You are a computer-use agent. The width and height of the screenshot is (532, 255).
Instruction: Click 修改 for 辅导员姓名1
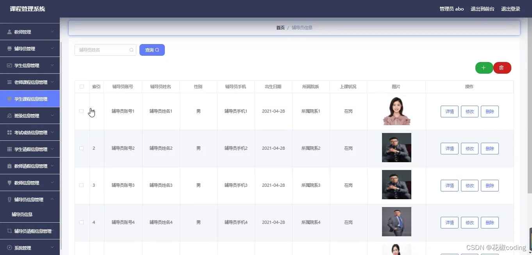(x=470, y=112)
